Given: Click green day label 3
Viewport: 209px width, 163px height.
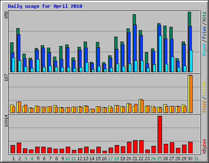Looking at the screenshot, I should click(26, 159).
